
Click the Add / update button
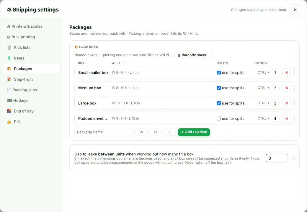[194, 132]
